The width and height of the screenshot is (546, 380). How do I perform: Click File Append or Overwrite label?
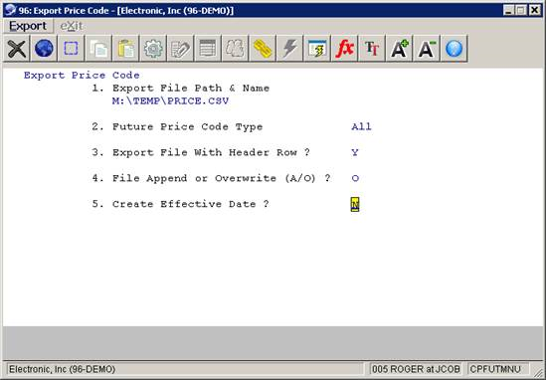click(221, 178)
